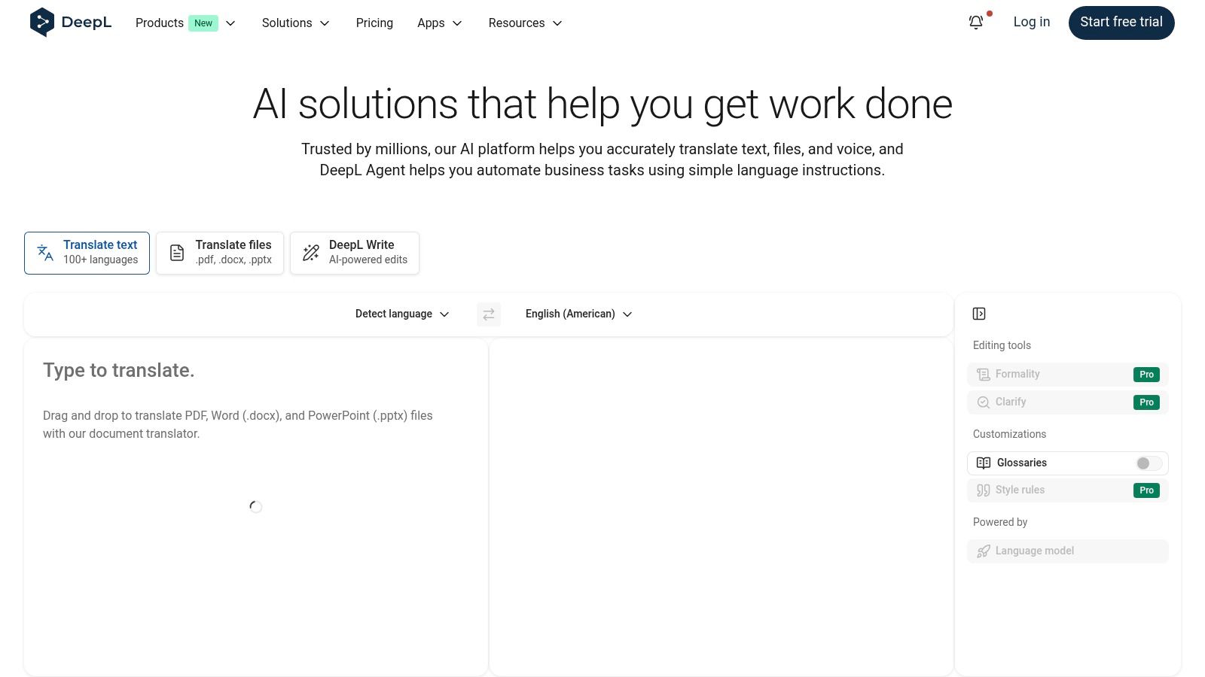The image size is (1205, 677).
Task: Click the 'Customizations' section label
Action: pyautogui.click(x=1009, y=434)
